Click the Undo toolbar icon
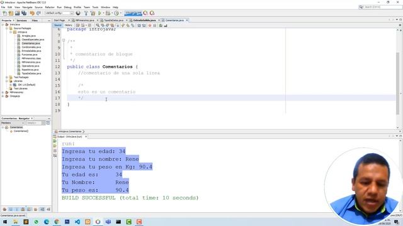403x226 pixels. click(32, 13)
